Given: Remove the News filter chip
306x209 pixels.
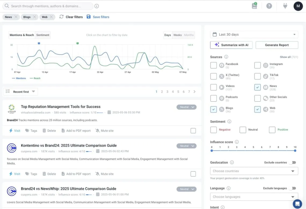Looking at the screenshot, I should (x=16, y=17).
